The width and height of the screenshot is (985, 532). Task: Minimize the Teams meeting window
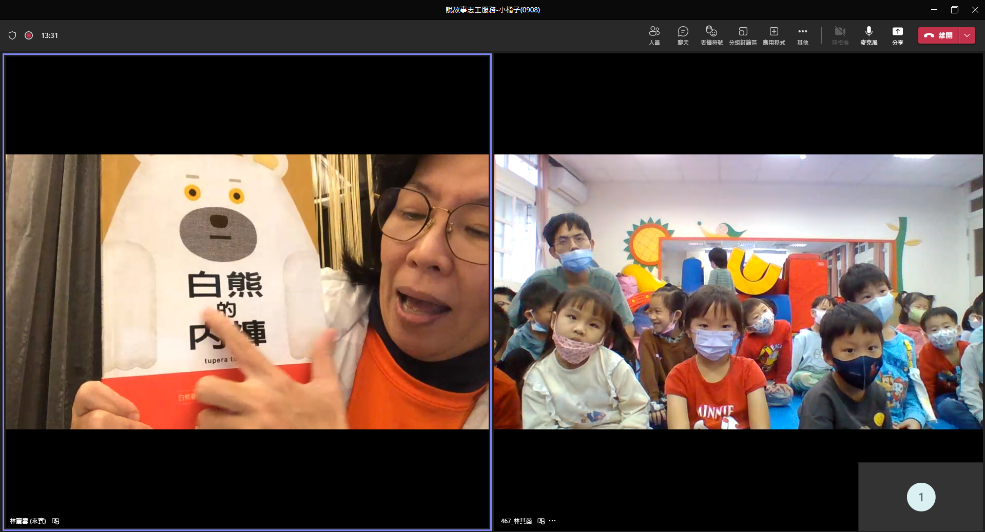934,10
